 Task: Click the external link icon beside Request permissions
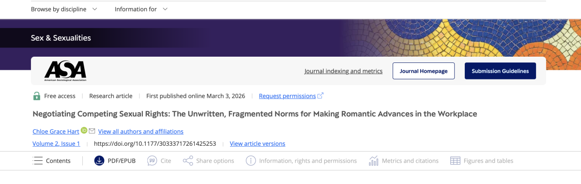pos(320,96)
